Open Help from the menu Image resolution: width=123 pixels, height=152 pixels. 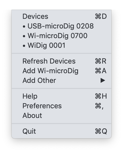pos(61,96)
